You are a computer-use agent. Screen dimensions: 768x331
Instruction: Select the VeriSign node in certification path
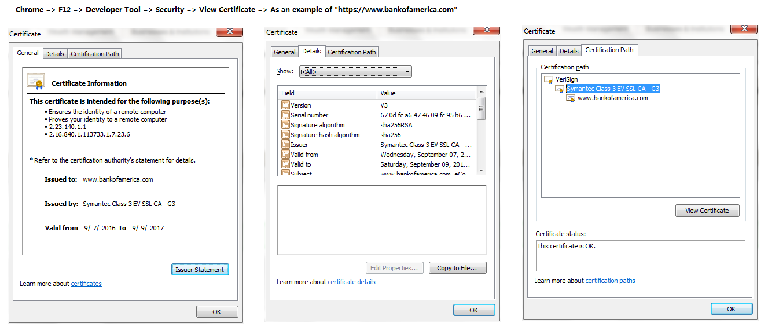pos(567,80)
